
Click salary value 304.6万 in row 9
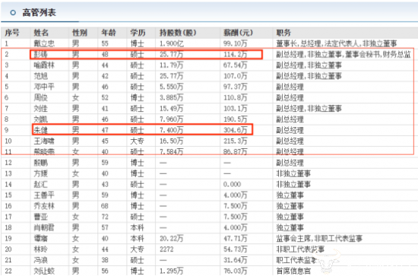(x=236, y=130)
